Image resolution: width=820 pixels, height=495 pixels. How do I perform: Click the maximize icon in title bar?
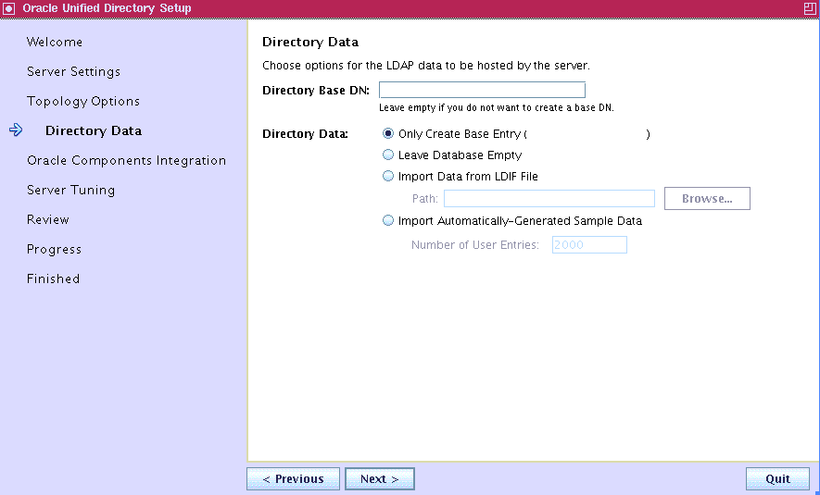(810, 8)
